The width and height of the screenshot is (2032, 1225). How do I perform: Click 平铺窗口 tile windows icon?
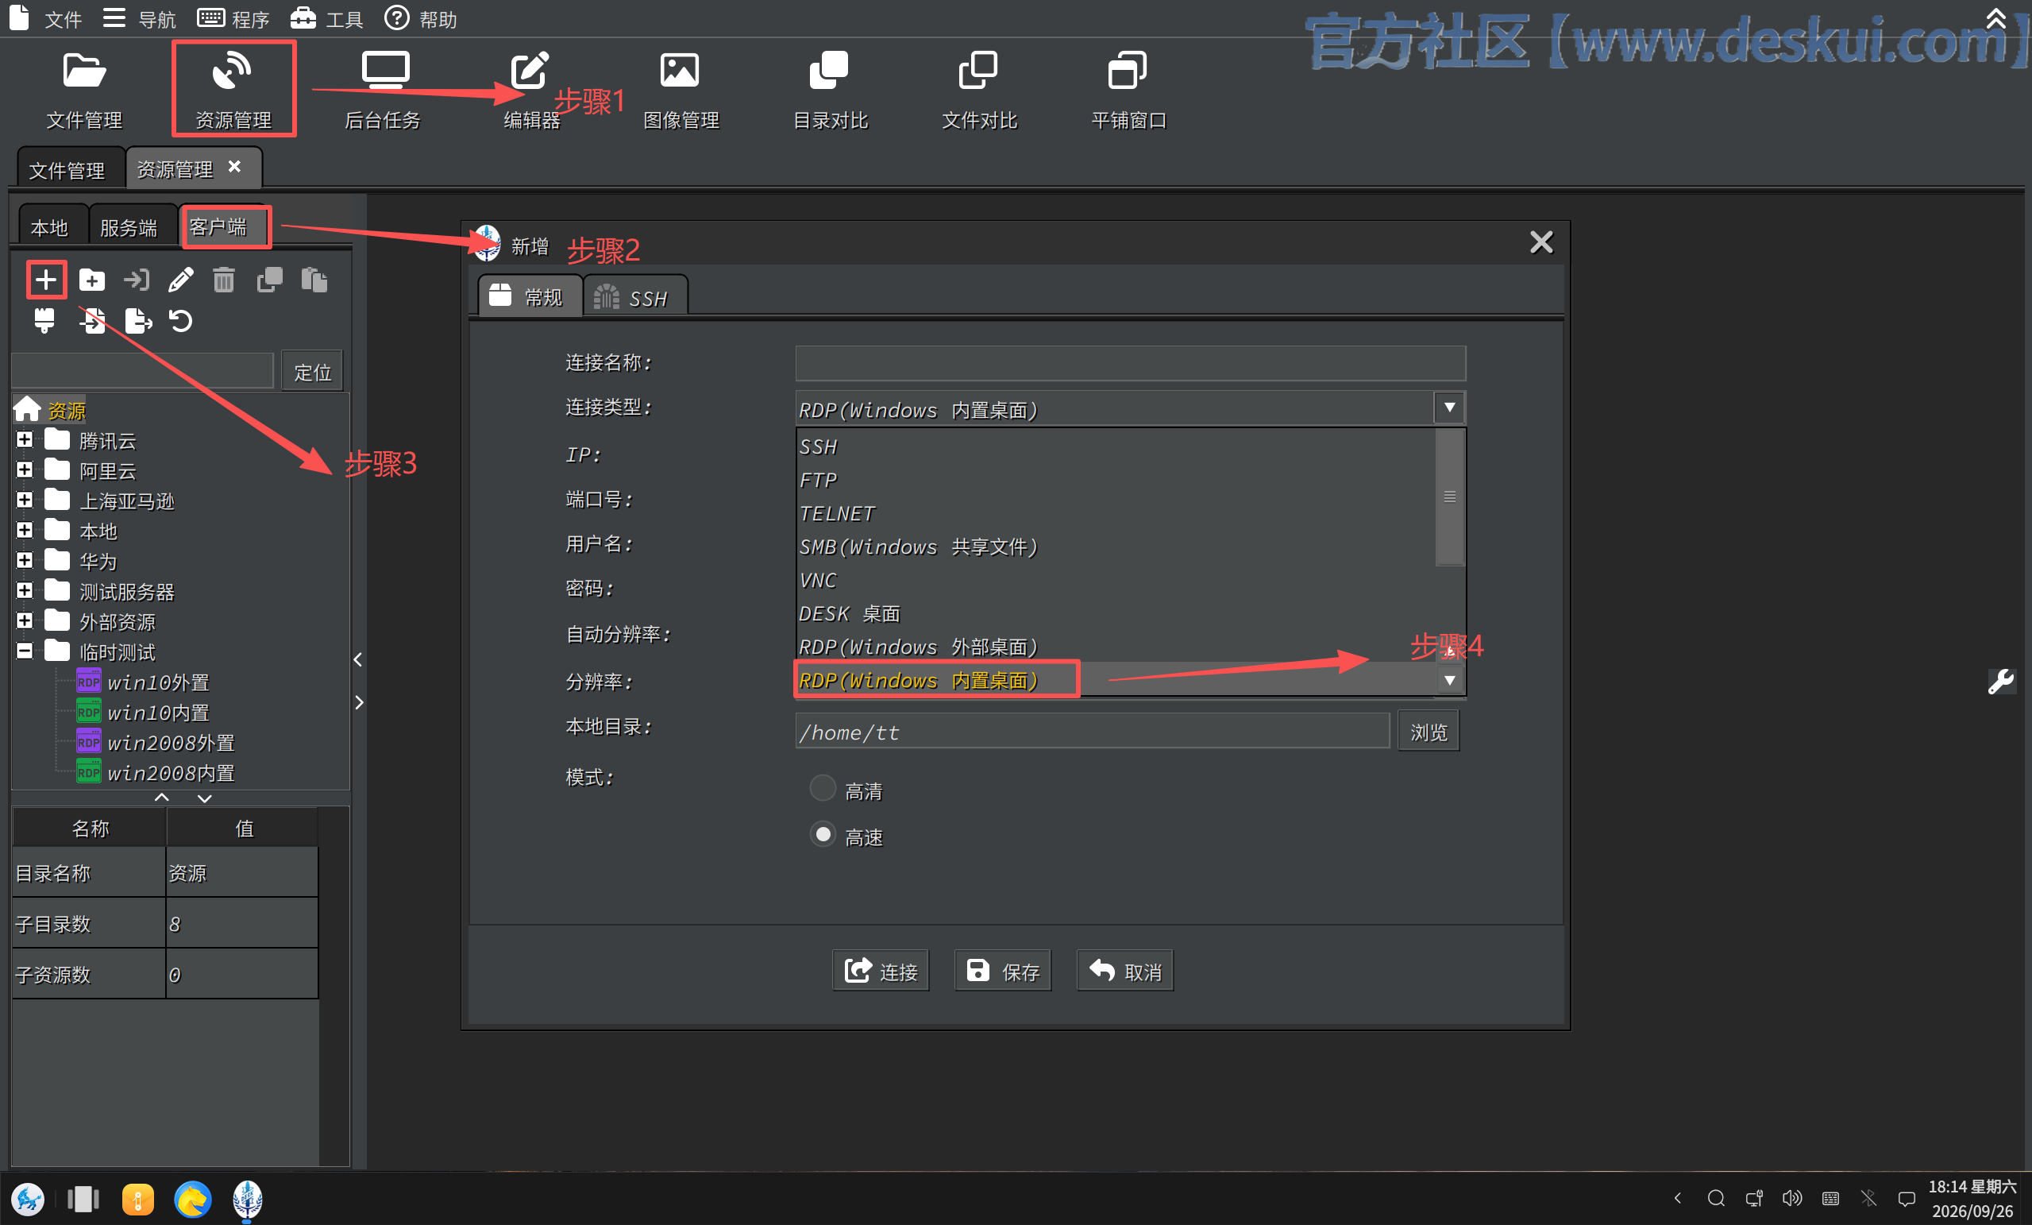click(1128, 90)
